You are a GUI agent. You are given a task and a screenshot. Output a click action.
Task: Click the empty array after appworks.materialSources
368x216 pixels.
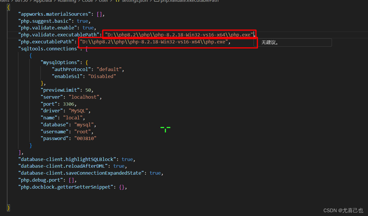pyautogui.click(x=99, y=14)
